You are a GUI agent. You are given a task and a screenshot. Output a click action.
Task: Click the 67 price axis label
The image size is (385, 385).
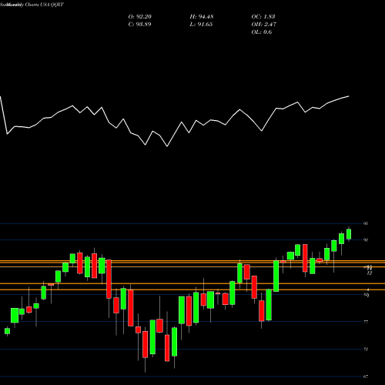(x=366, y=377)
